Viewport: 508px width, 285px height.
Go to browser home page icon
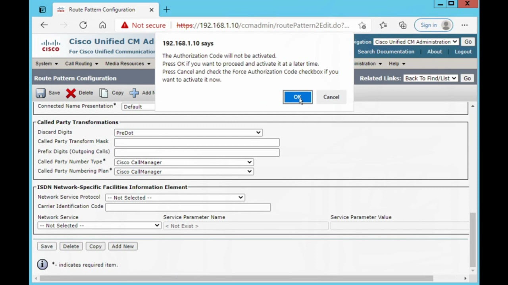(102, 25)
